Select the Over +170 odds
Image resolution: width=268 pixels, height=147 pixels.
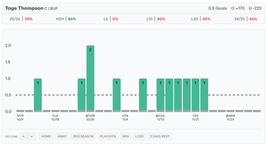tap(238, 8)
